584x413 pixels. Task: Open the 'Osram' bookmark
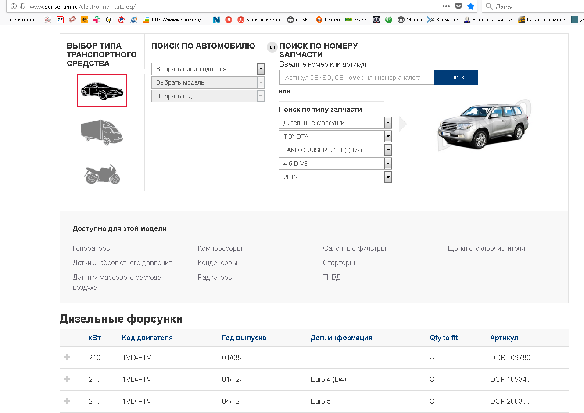click(328, 20)
